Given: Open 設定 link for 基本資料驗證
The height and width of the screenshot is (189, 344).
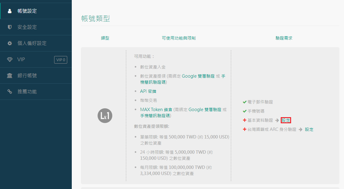Looking at the screenshot, I should coord(286,120).
